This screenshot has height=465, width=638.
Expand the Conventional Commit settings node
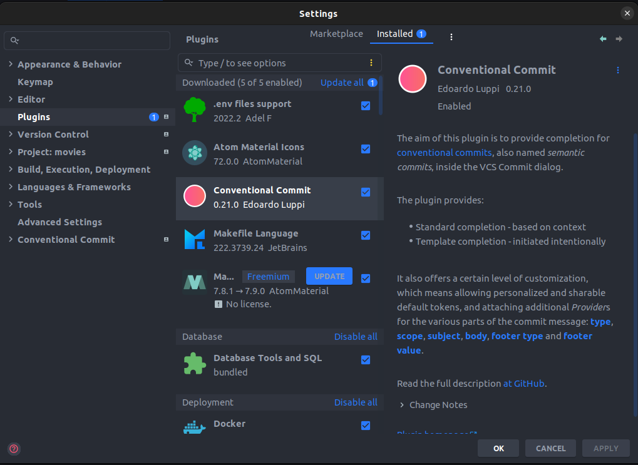coord(11,239)
